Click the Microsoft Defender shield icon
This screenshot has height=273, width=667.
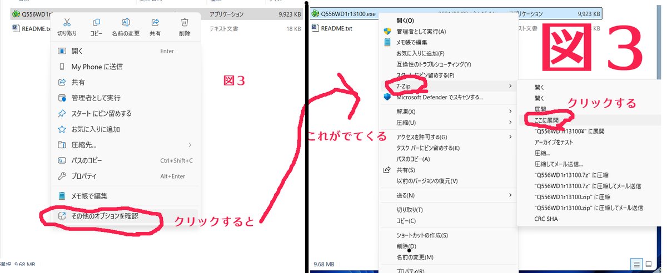(x=387, y=97)
